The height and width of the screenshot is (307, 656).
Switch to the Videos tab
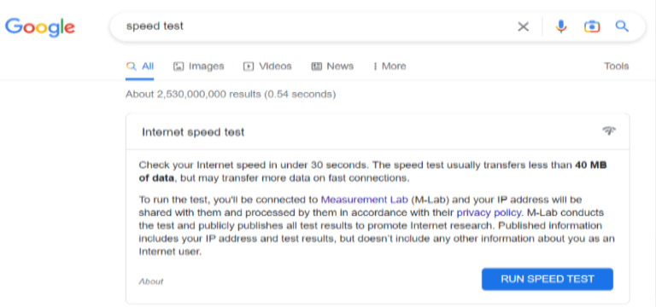(x=267, y=66)
